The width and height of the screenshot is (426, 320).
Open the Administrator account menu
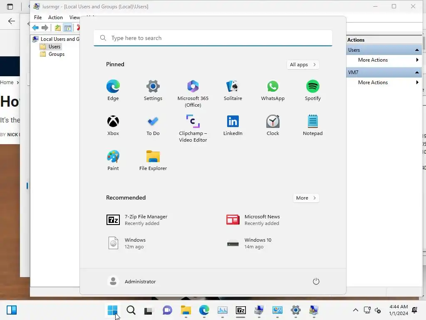point(131,281)
